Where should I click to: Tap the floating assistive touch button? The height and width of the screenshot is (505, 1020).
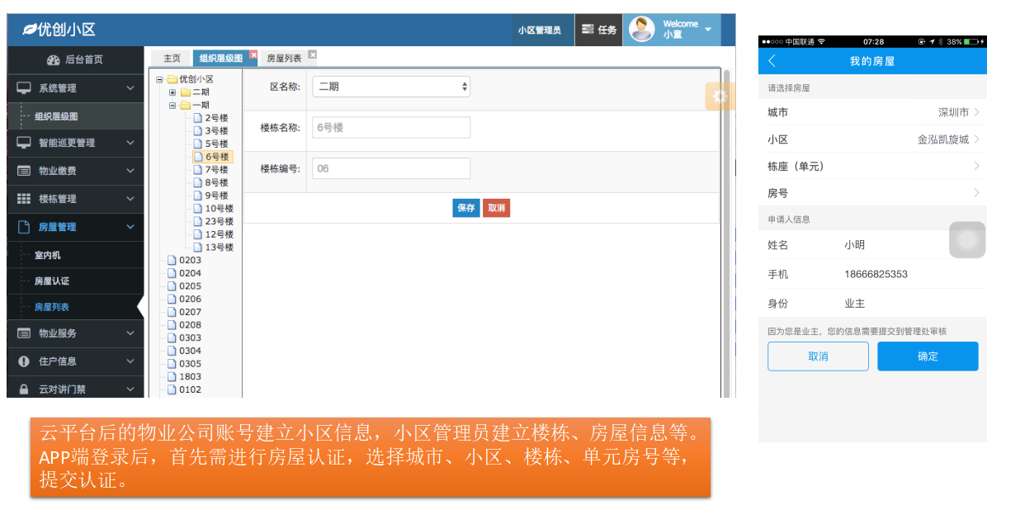point(967,240)
